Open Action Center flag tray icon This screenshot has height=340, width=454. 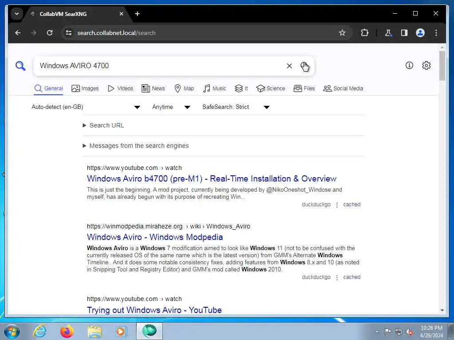tap(387, 332)
